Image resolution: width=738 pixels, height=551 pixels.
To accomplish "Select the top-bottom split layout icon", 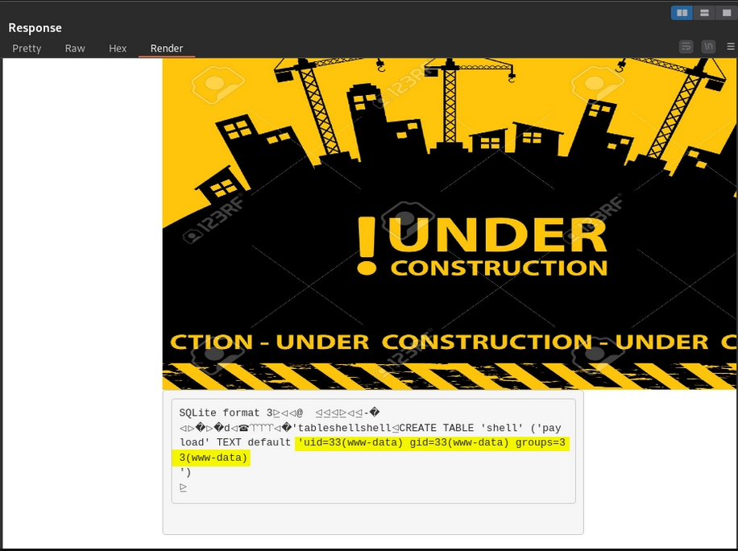I will [704, 12].
